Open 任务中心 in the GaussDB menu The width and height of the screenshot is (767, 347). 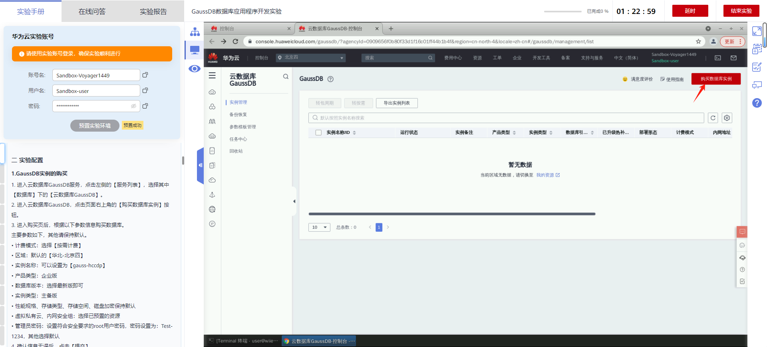(x=238, y=139)
